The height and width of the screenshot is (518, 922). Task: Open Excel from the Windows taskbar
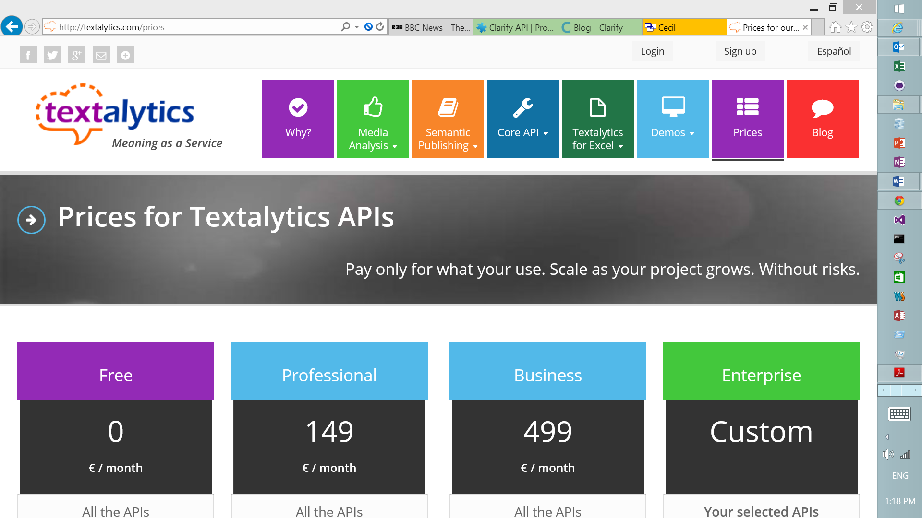(899, 66)
